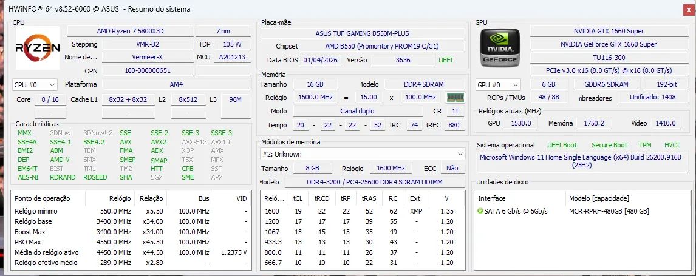696x276 pixels.
Task: Select the XMP 1600 memory timing row
Action: (362, 211)
